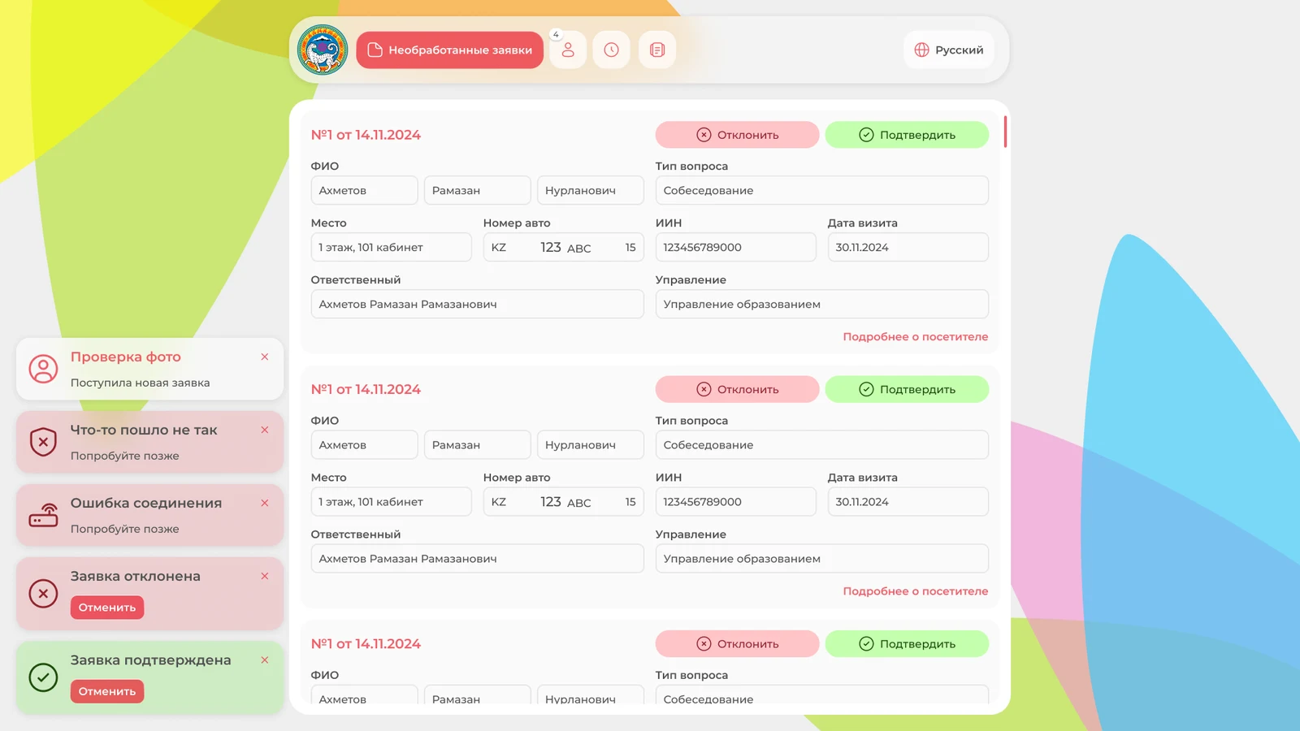1300x731 pixels.
Task: Click Подтвердить on the second request card
Action: (907, 389)
